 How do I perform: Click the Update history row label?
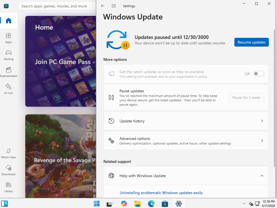click(x=132, y=121)
